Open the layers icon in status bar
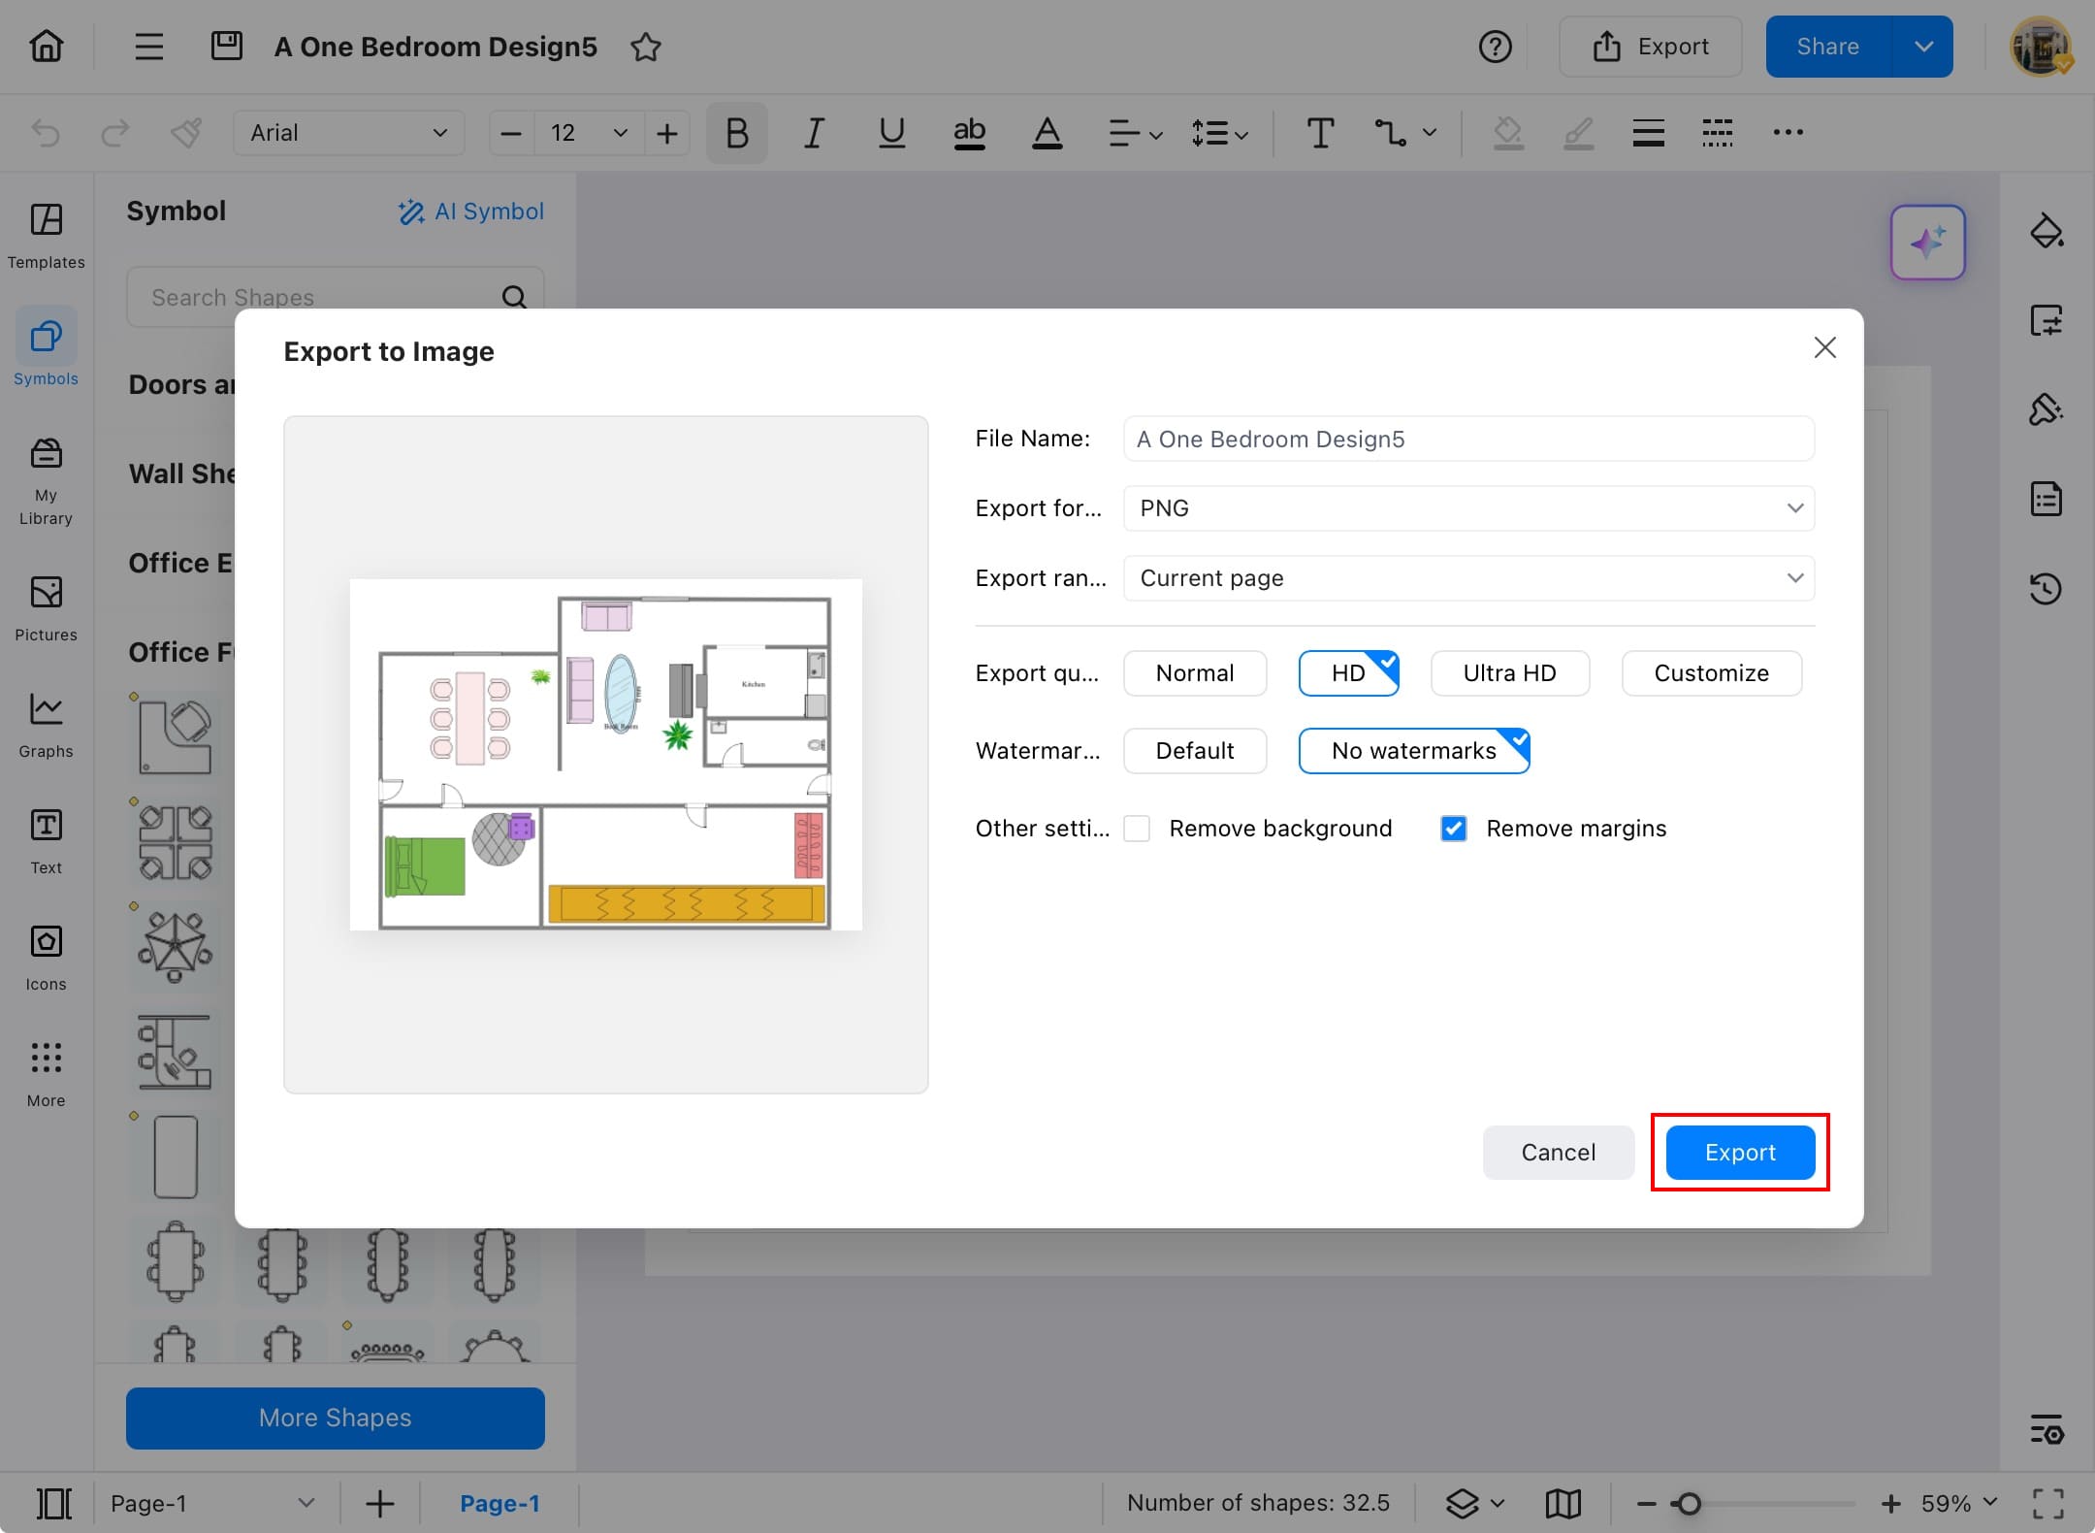The width and height of the screenshot is (2095, 1533). [1463, 1504]
